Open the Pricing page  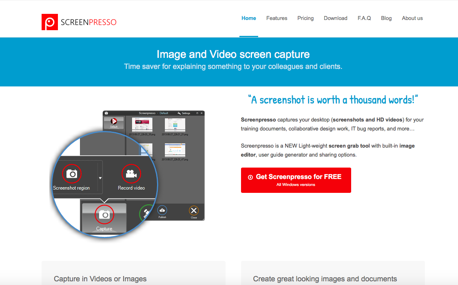click(x=305, y=18)
